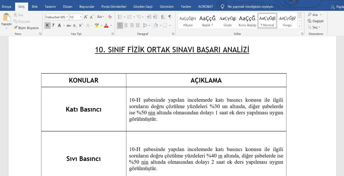Screen dimensions: 344x176
Task: Open the Dosya tab
Action: [6, 6]
